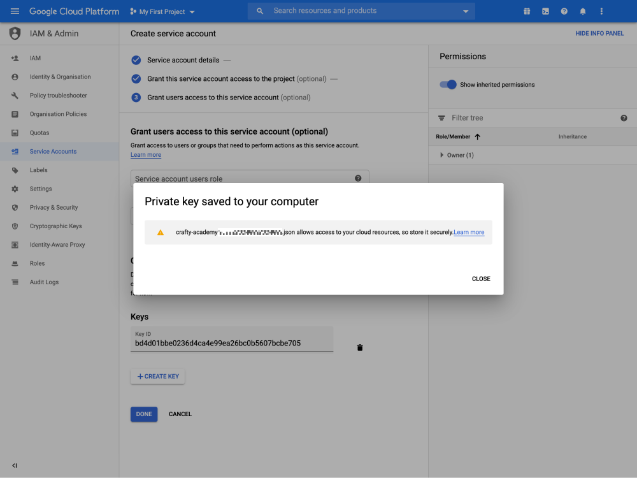View notifications bell icon
637x478 pixels.
tap(582, 11)
